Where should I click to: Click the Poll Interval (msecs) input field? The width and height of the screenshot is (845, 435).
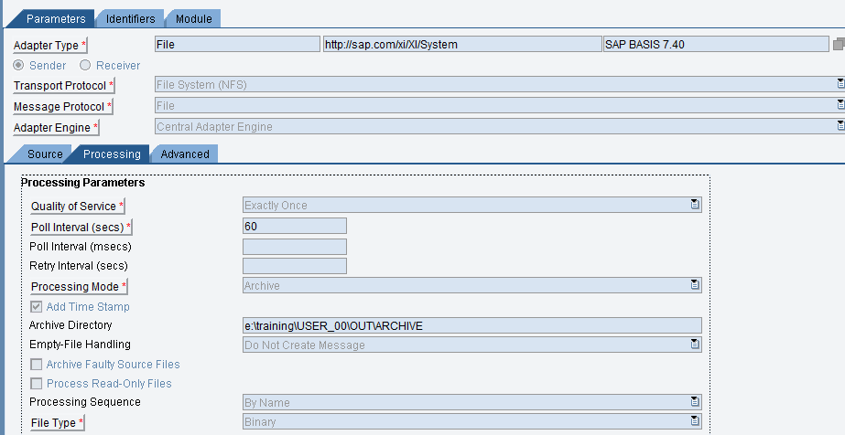coord(295,246)
